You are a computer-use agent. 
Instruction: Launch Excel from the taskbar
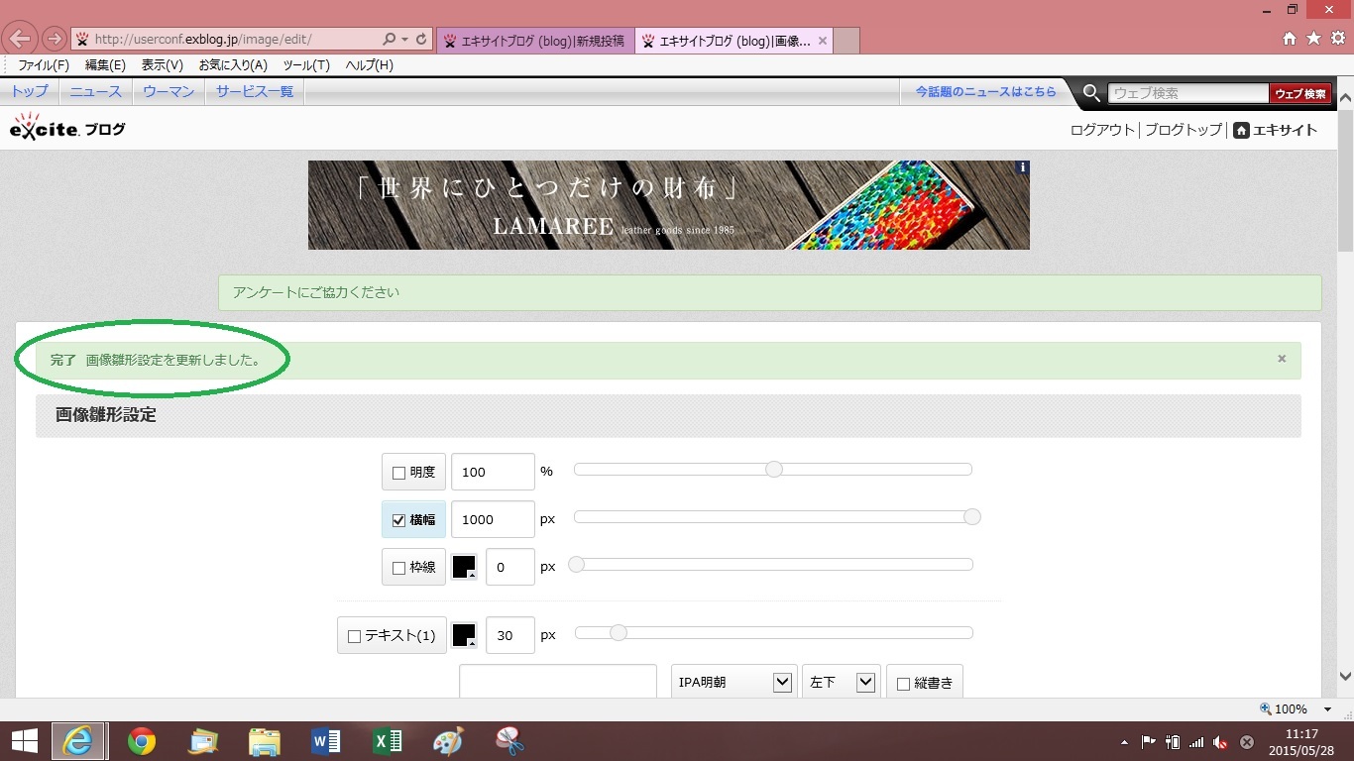387,740
